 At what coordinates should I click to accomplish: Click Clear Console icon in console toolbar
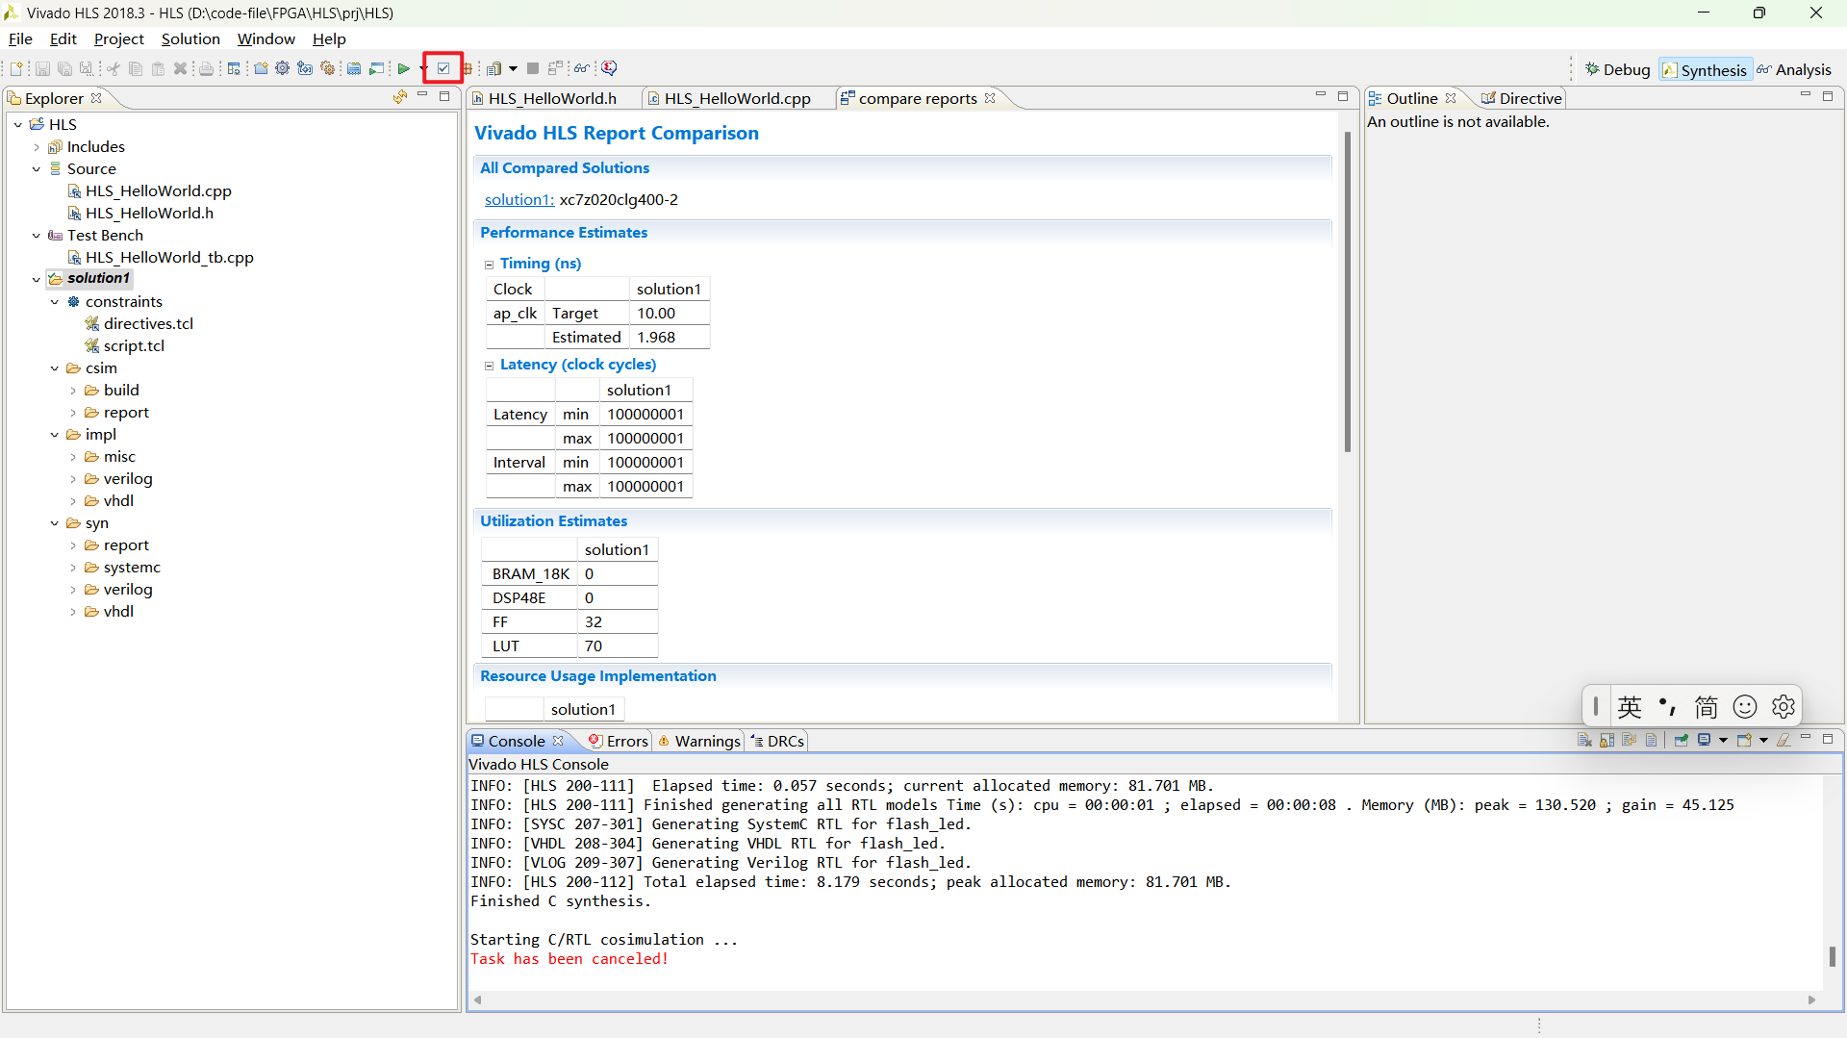1584,740
